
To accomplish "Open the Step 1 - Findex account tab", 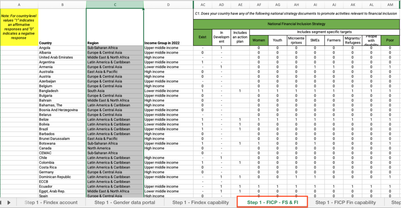I will tap(51, 203).
